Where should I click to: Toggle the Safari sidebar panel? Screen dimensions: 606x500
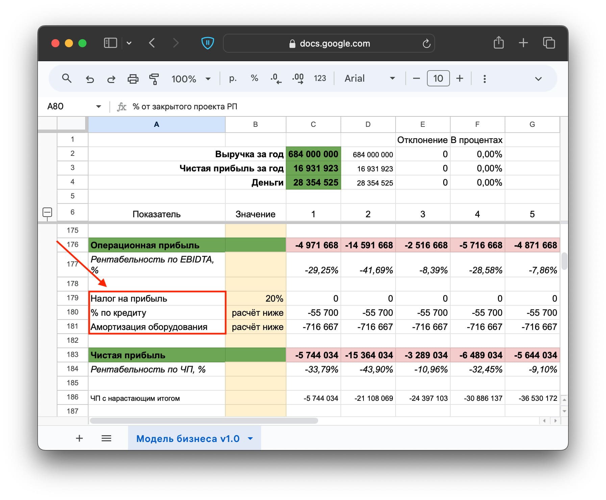pos(110,43)
